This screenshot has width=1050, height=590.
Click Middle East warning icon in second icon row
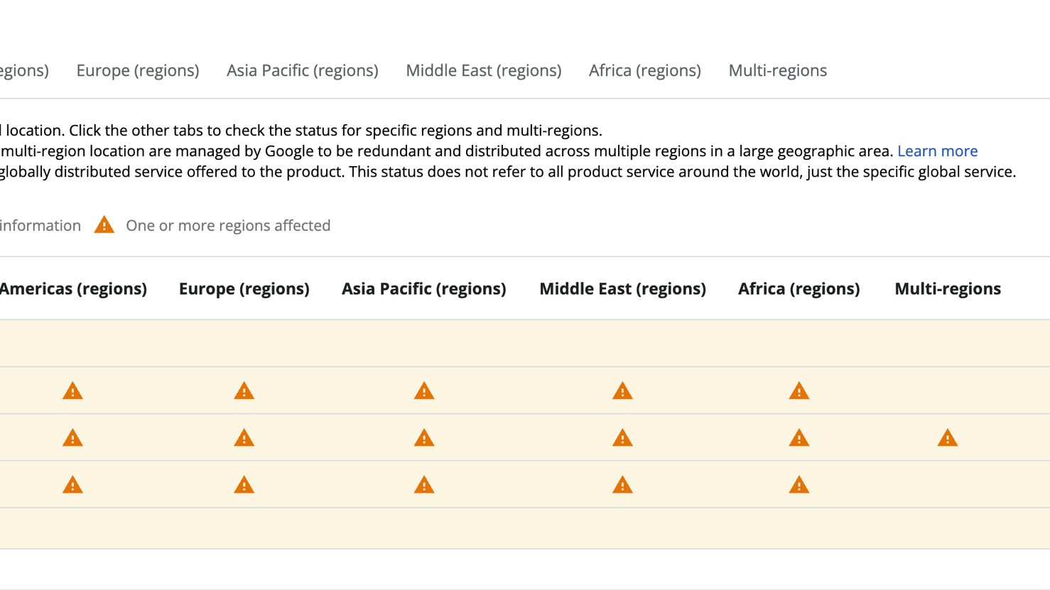coord(622,438)
